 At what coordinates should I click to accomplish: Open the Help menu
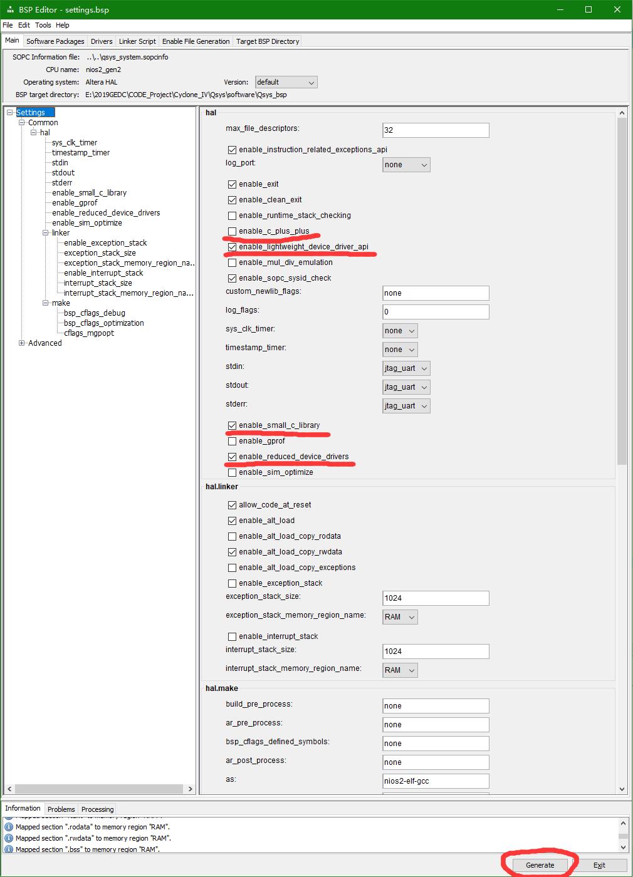[x=63, y=25]
